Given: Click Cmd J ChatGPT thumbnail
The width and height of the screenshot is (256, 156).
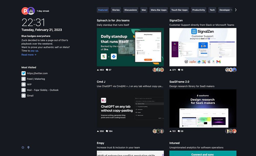Looking at the screenshot, I should tap(130, 108).
